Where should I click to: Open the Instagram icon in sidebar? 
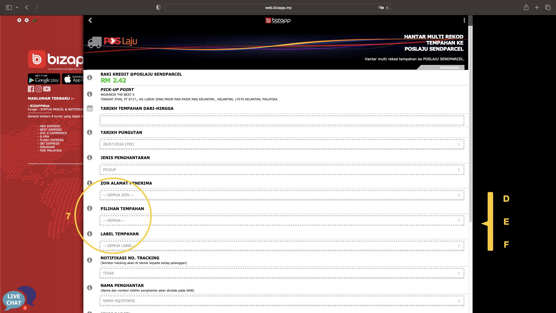coord(39,89)
